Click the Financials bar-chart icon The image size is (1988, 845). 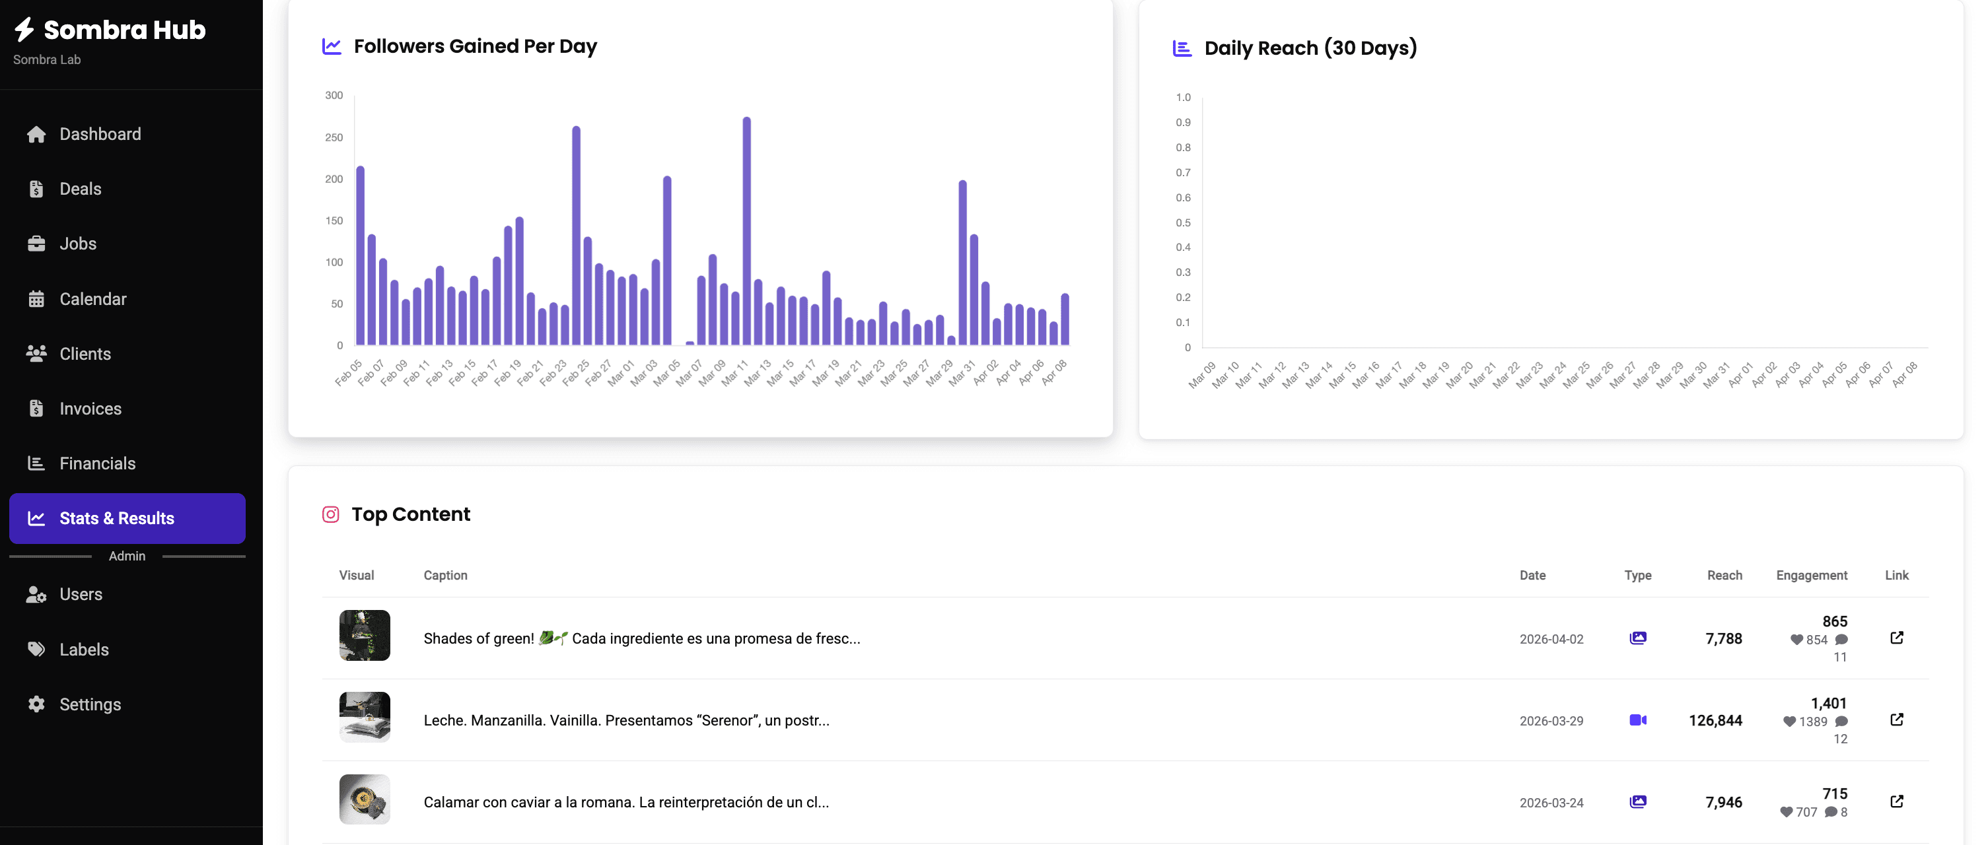[x=36, y=463]
